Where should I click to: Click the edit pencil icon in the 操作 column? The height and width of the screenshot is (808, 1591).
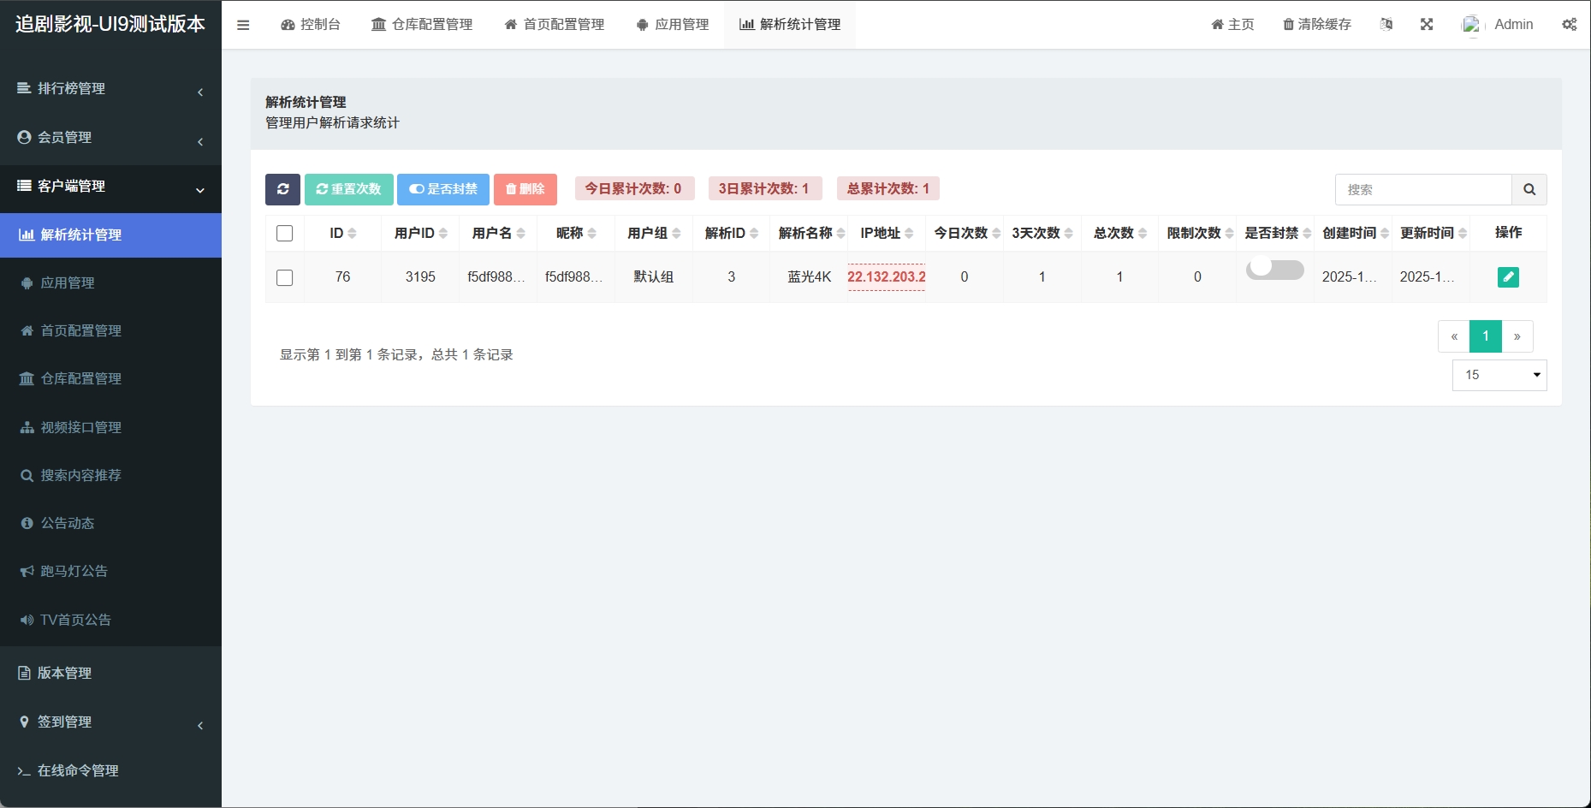pos(1508,276)
